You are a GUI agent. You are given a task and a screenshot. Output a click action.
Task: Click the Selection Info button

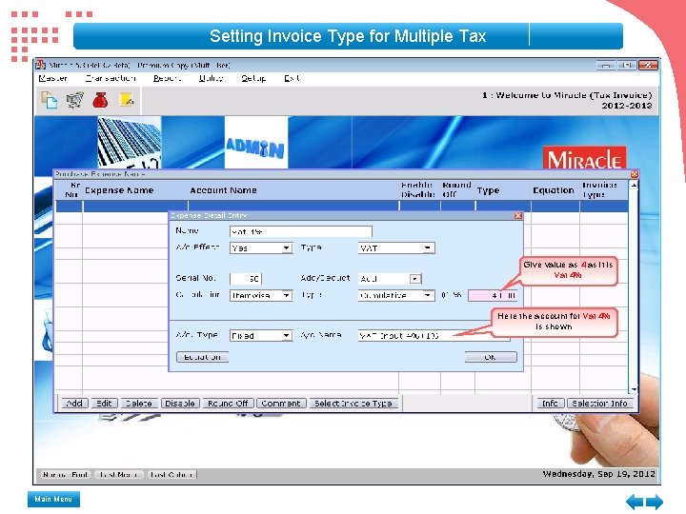tap(600, 404)
